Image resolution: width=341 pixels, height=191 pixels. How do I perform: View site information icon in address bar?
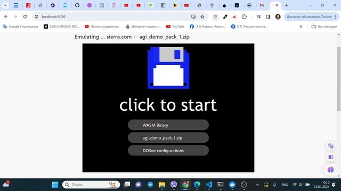point(37,16)
